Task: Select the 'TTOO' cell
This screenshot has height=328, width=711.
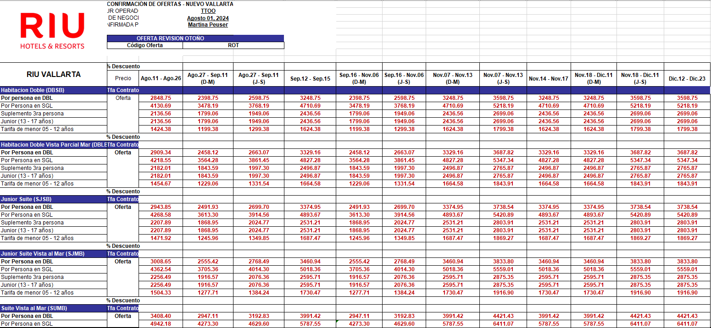Action: point(208,11)
